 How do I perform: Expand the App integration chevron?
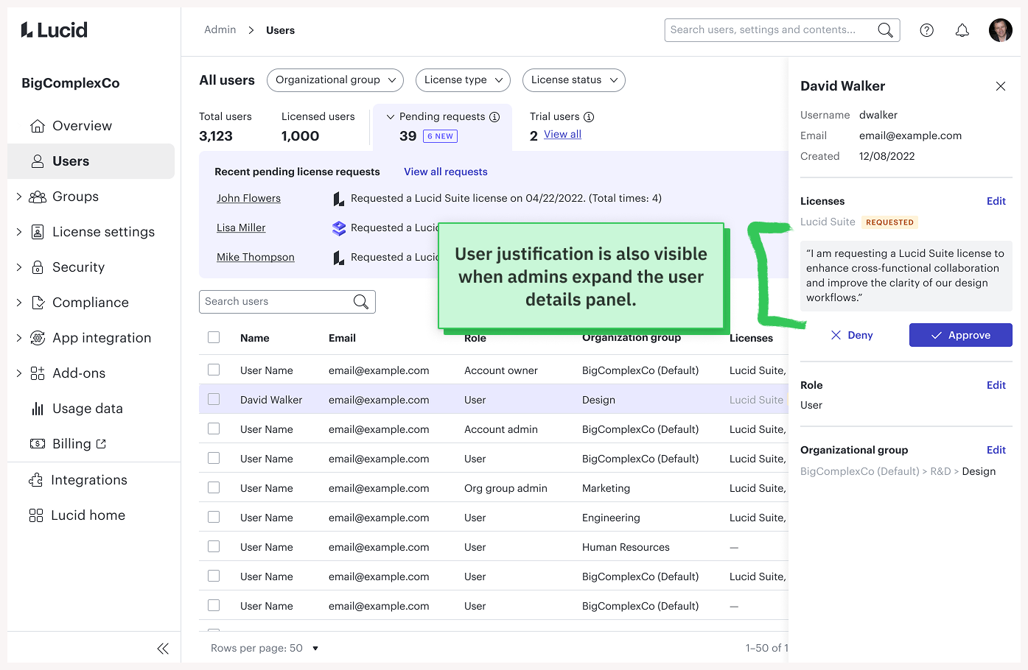[x=19, y=338]
